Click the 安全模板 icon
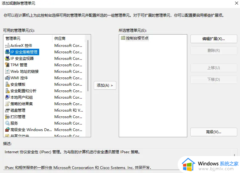 [x=7, y=84]
